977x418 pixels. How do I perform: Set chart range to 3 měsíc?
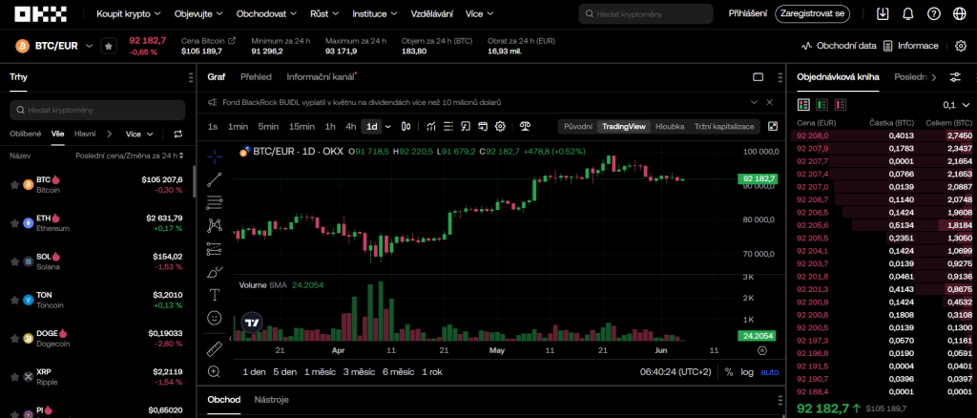pyautogui.click(x=359, y=372)
